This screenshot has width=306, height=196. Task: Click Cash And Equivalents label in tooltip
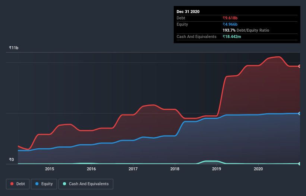pos(196,37)
